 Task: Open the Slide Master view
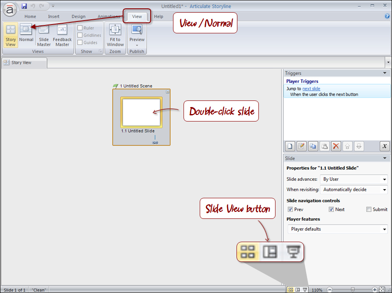(44, 35)
